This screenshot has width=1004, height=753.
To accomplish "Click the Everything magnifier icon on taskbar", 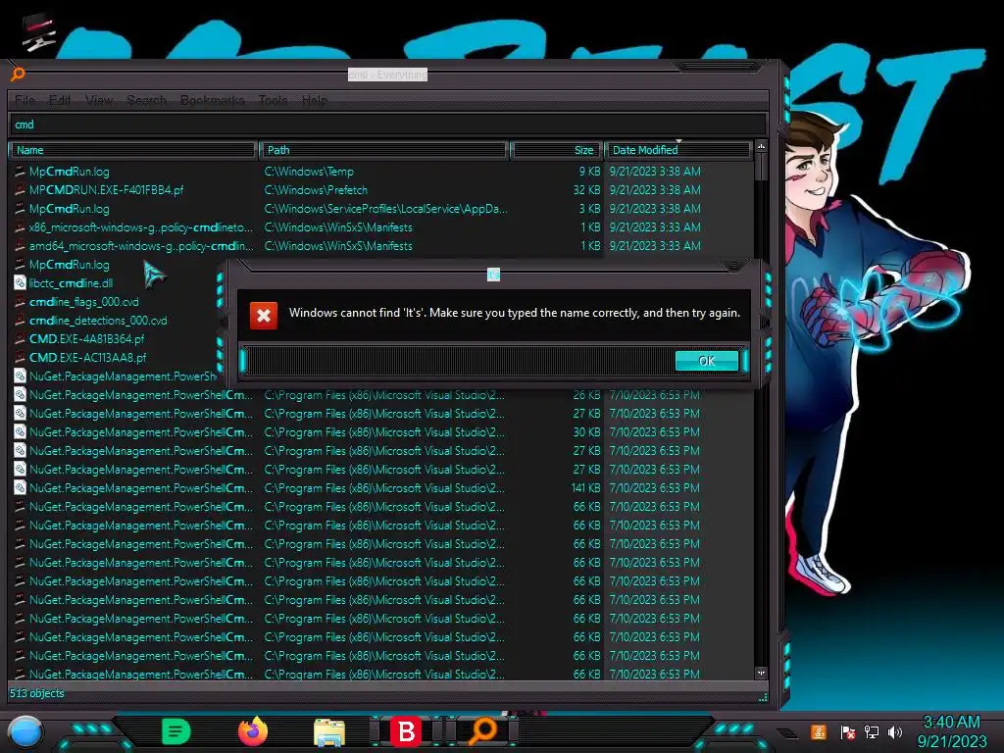I will tap(483, 731).
